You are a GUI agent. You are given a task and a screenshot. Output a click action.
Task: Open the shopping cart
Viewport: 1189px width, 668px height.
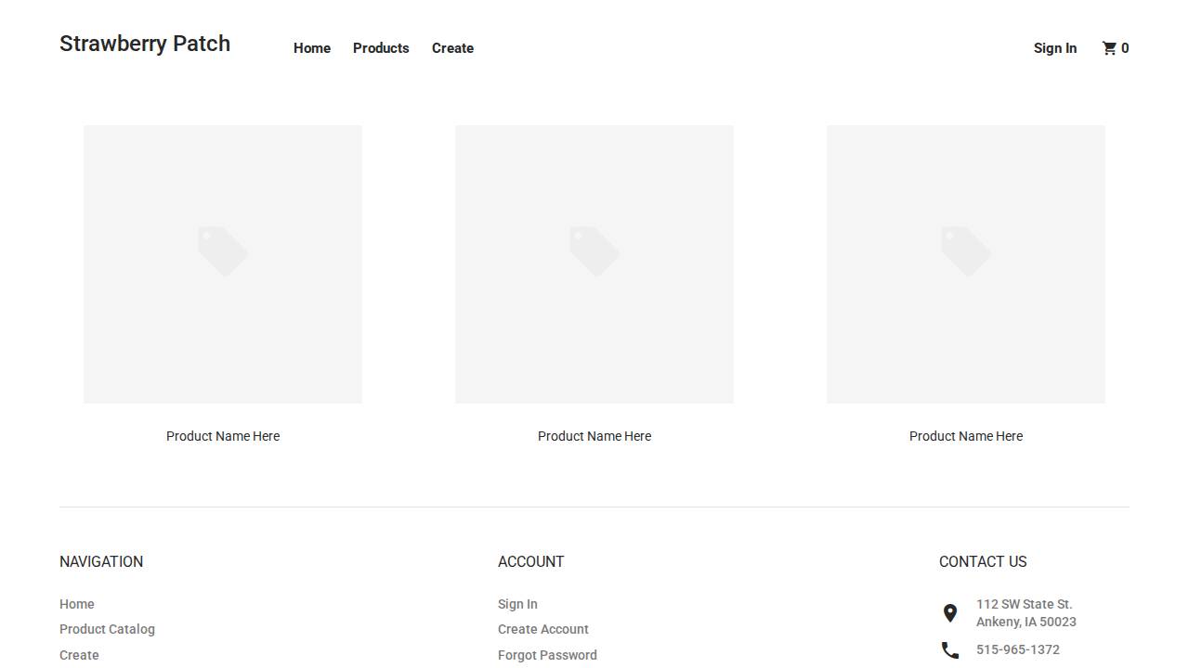click(x=1115, y=48)
